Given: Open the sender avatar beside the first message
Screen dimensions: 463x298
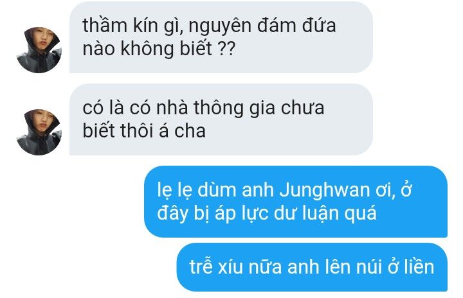Looking at the screenshot, I should 39,50.
